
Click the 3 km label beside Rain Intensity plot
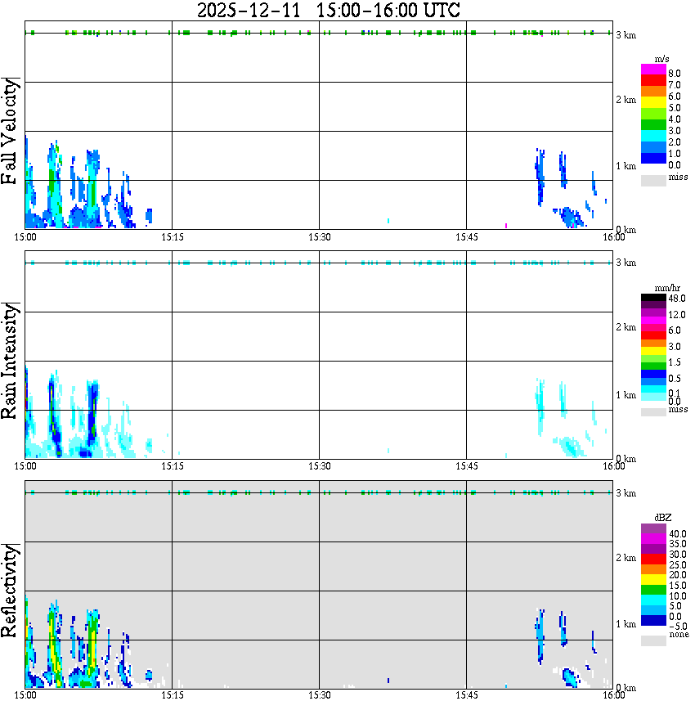click(x=625, y=263)
